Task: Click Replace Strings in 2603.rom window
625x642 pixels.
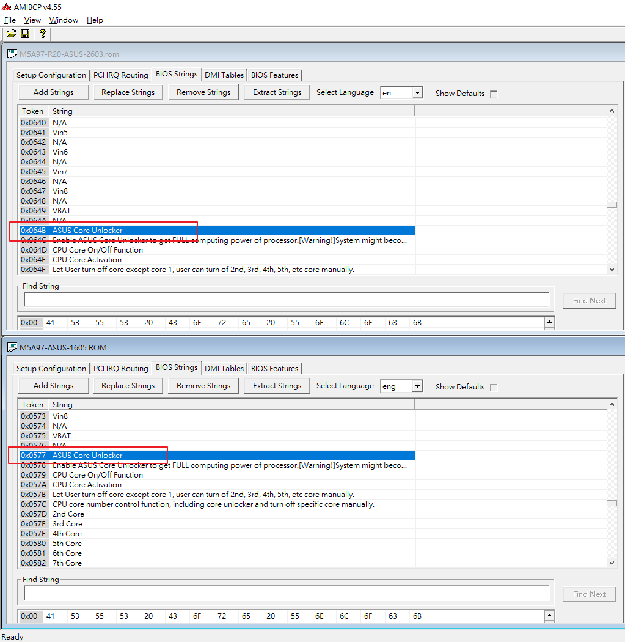Action: click(x=128, y=92)
